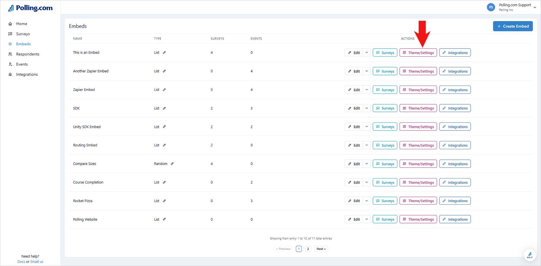Click the NAME column header
The height and width of the screenshot is (266, 541).
(x=78, y=39)
